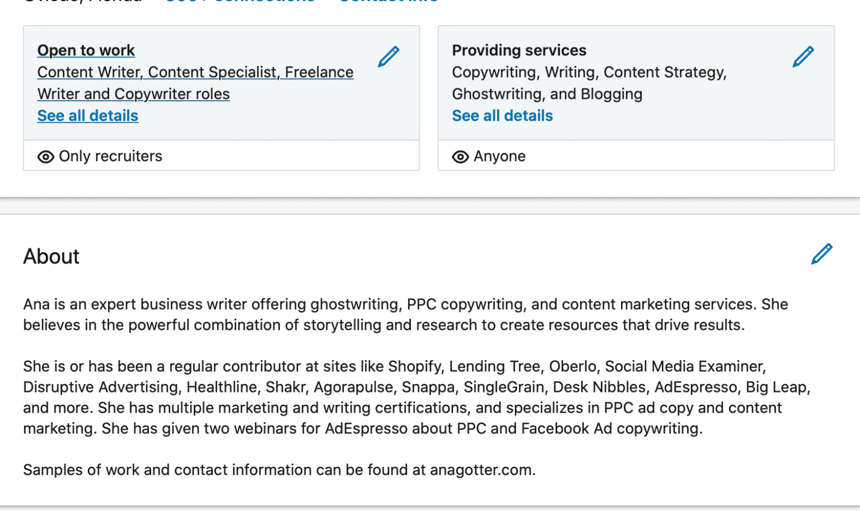Edit the Open to work card
Image resolution: width=860 pixels, height=511 pixels.
click(x=389, y=56)
